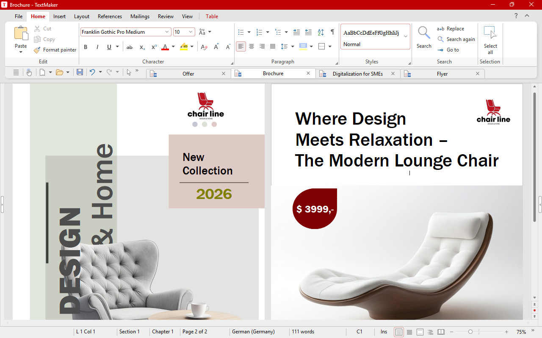Image resolution: width=542 pixels, height=338 pixels.
Task: Click the Cut scissors command
Action: point(43,29)
